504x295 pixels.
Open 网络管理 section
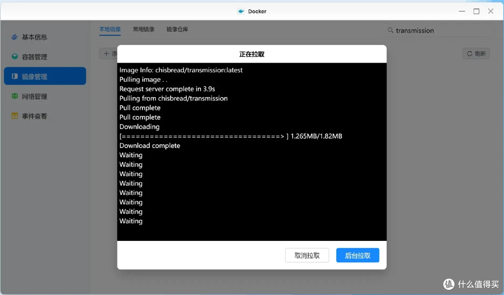(x=45, y=96)
